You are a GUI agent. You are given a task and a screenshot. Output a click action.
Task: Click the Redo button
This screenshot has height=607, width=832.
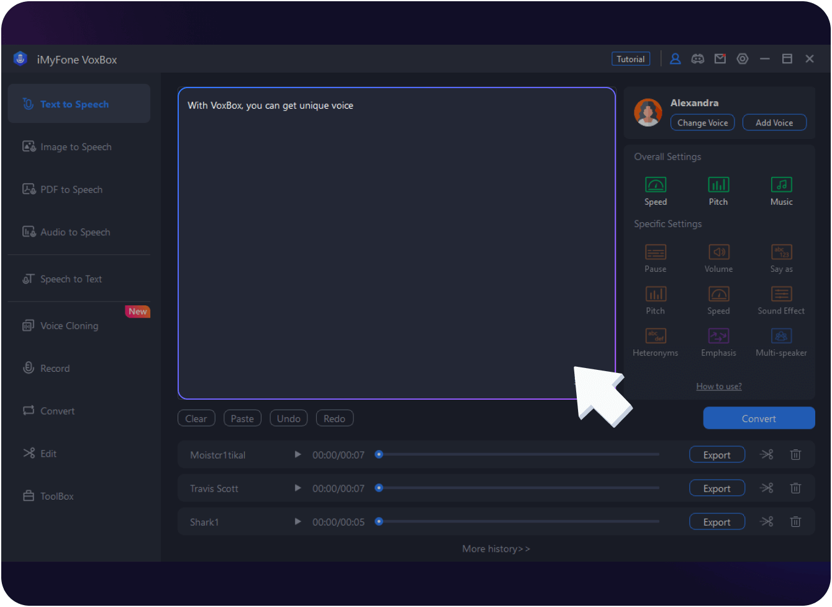(334, 418)
